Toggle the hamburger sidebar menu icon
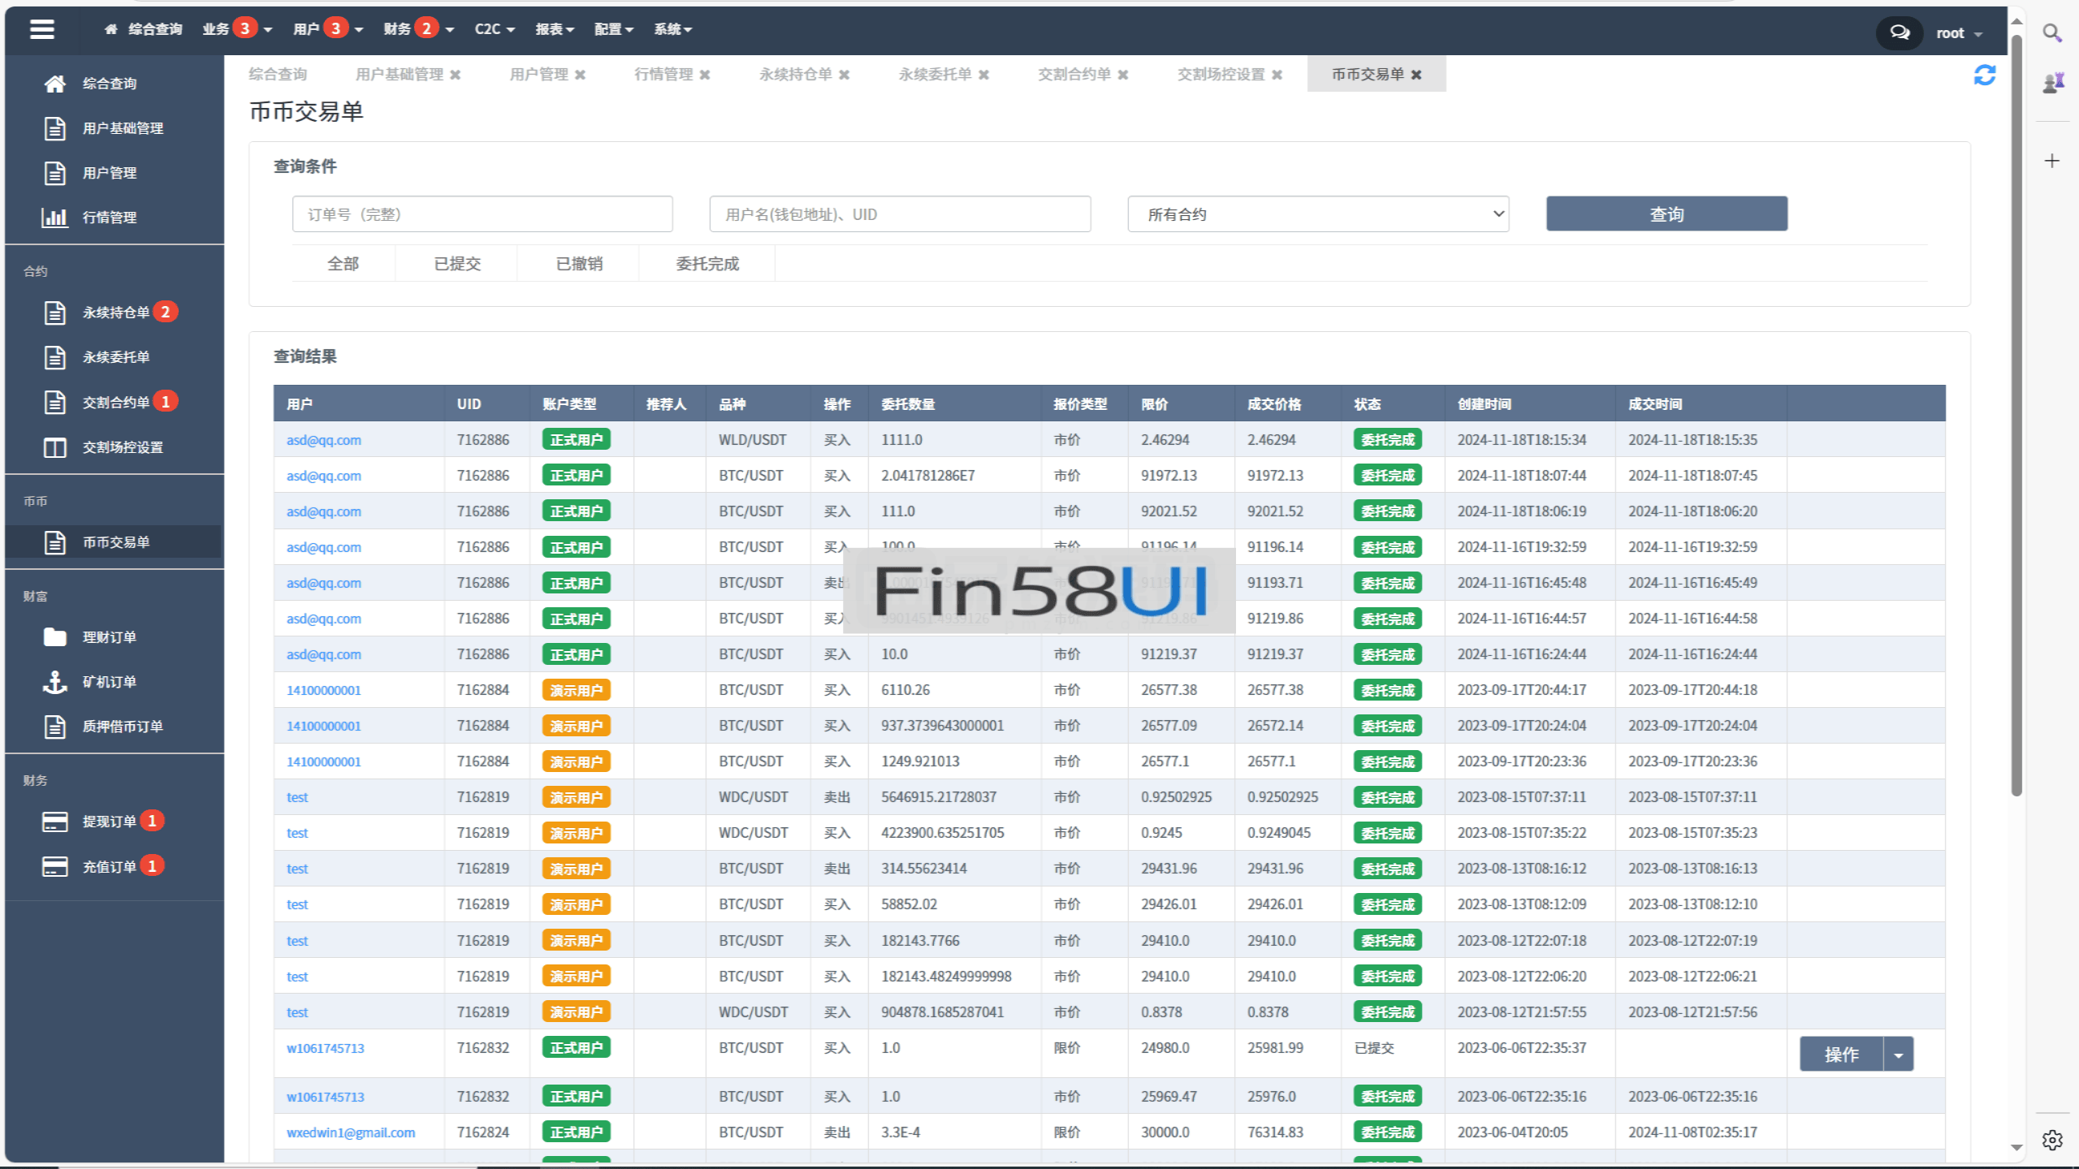Image resolution: width=2079 pixels, height=1169 pixels. tap(41, 29)
